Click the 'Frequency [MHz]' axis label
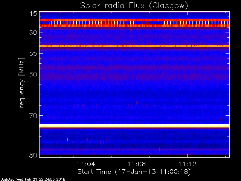This screenshot has height=181, width=241. tap(21, 84)
